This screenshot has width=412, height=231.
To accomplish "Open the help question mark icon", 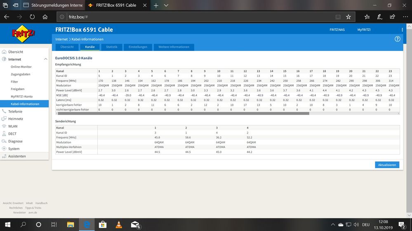I will tap(397, 39).
